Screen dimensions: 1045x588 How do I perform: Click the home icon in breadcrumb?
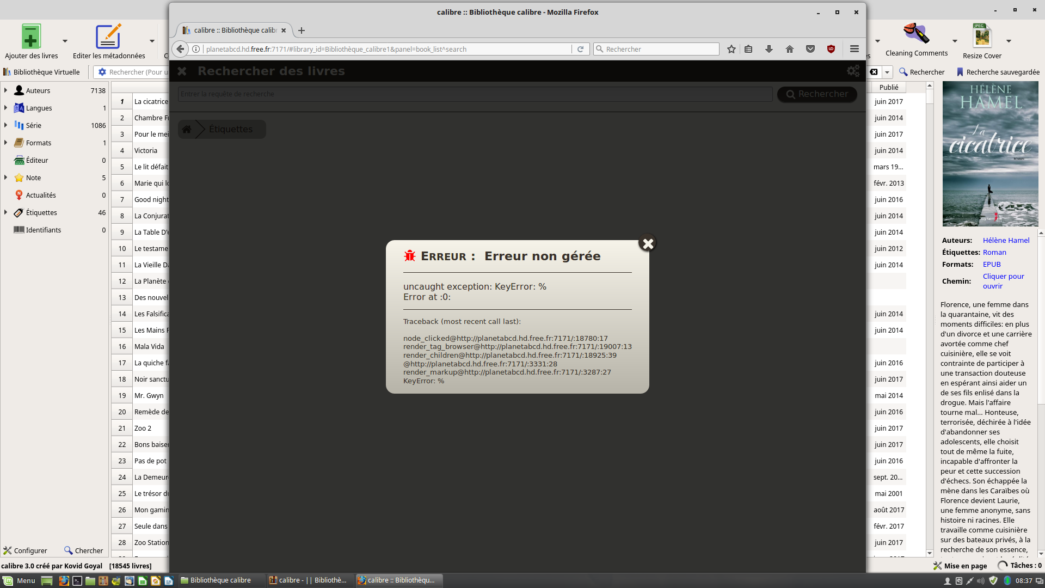pyautogui.click(x=187, y=130)
